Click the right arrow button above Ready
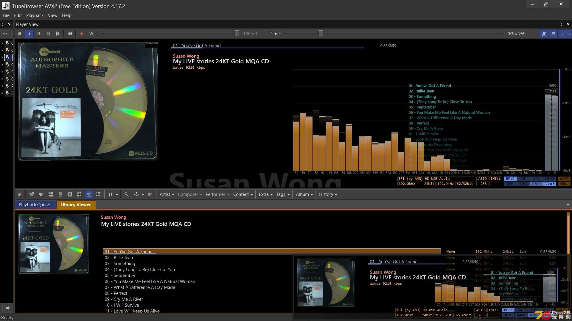The height and width of the screenshot is (321, 572). pyautogui.click(x=7, y=308)
